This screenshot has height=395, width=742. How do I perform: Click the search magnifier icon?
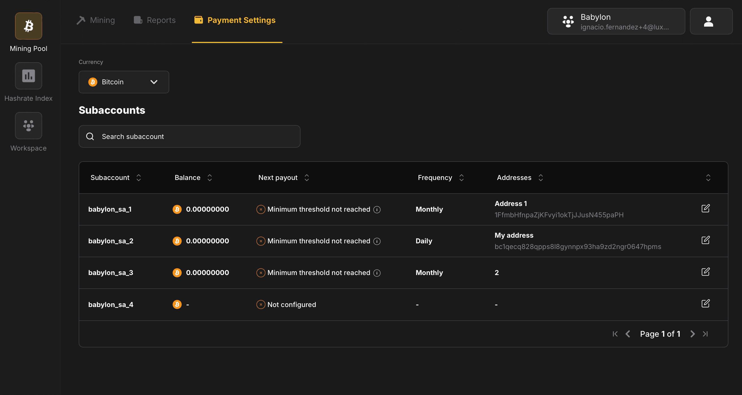(90, 136)
